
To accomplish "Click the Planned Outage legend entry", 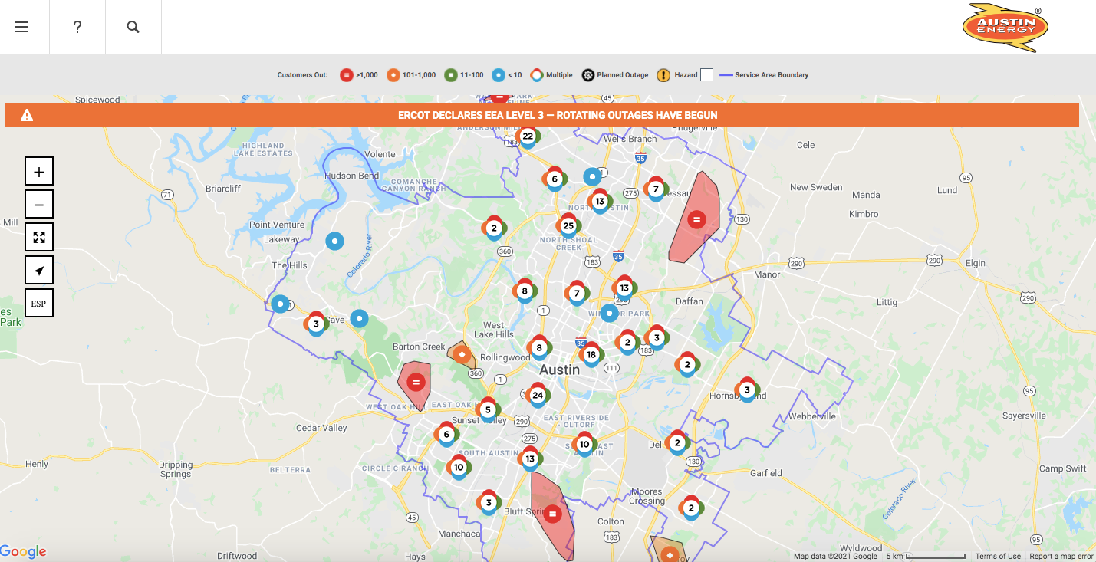I will [x=615, y=75].
